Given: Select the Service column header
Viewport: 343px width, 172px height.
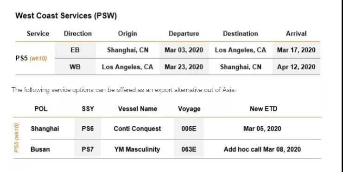Looking at the screenshot, I should coord(38,34).
